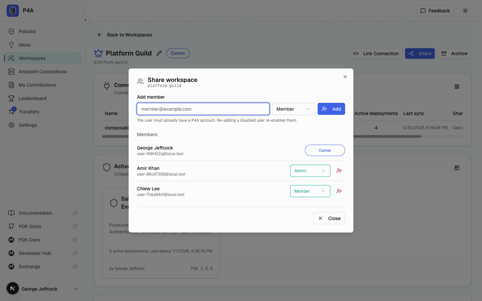Open the Leaderboard page

coord(43,98)
